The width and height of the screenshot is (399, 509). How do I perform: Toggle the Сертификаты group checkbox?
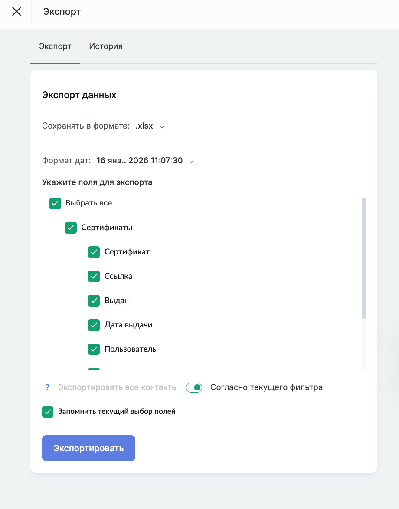coord(71,228)
